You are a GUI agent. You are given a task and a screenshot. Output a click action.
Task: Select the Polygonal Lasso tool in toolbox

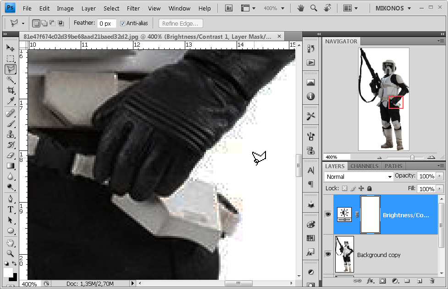coord(10,69)
